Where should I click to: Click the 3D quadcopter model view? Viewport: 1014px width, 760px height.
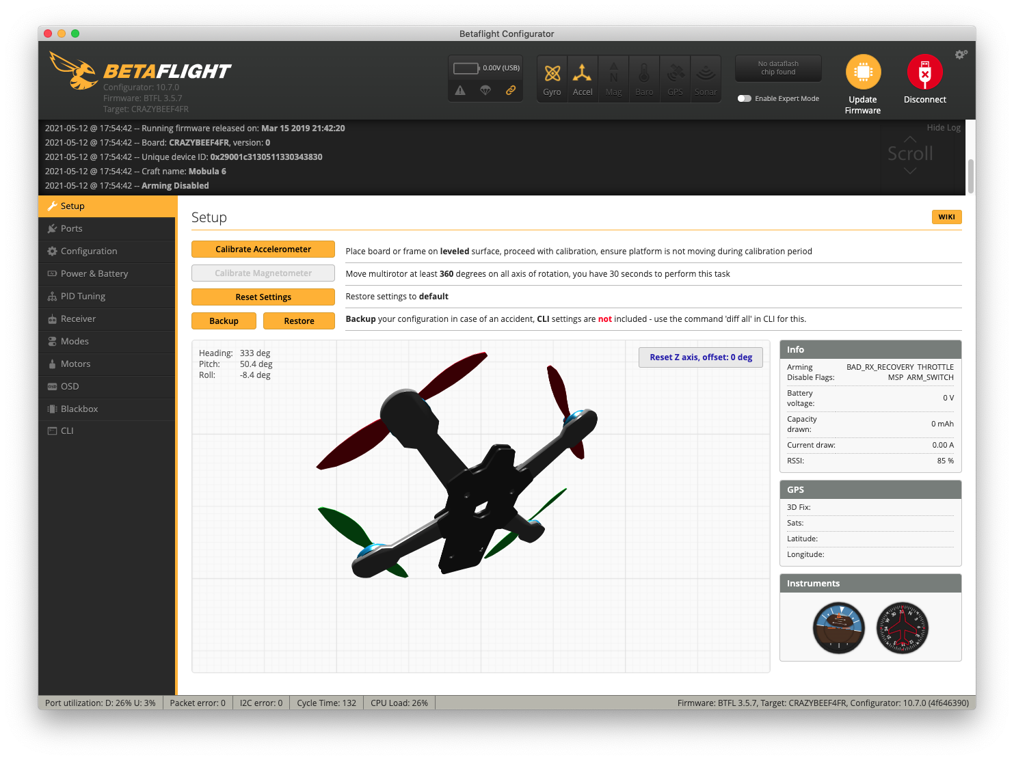[x=481, y=506]
